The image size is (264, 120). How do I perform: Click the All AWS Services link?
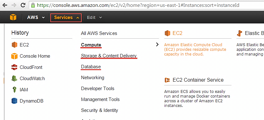99,33
